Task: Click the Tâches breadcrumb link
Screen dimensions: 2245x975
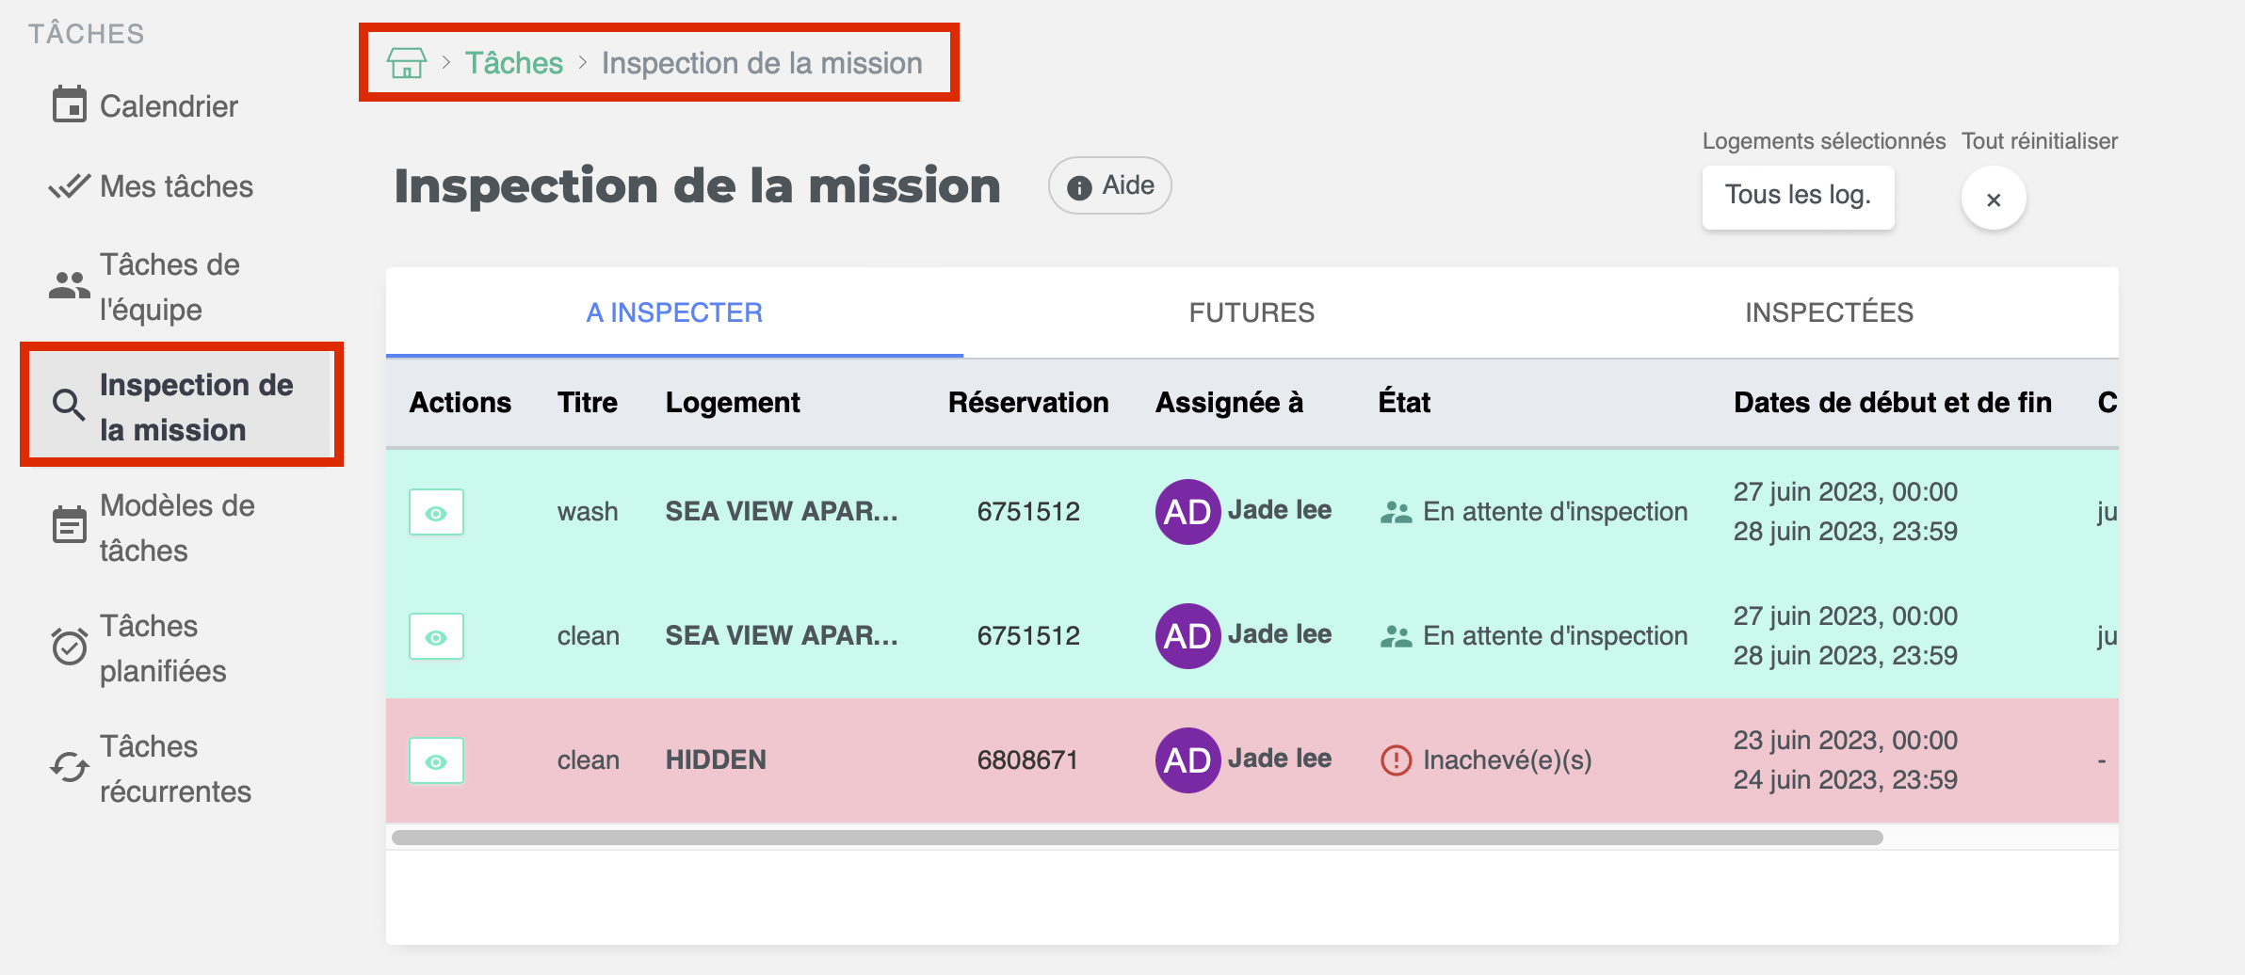Action: point(514,63)
